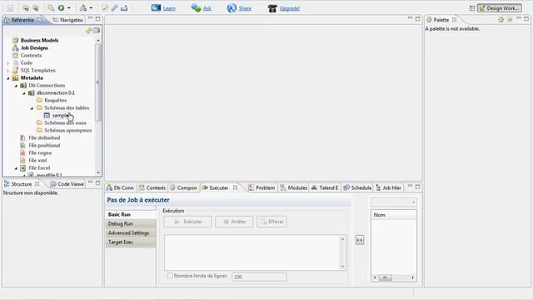Viewport: 533px width, 300px height.
Task: Open the Compon tab
Action: [183, 187]
